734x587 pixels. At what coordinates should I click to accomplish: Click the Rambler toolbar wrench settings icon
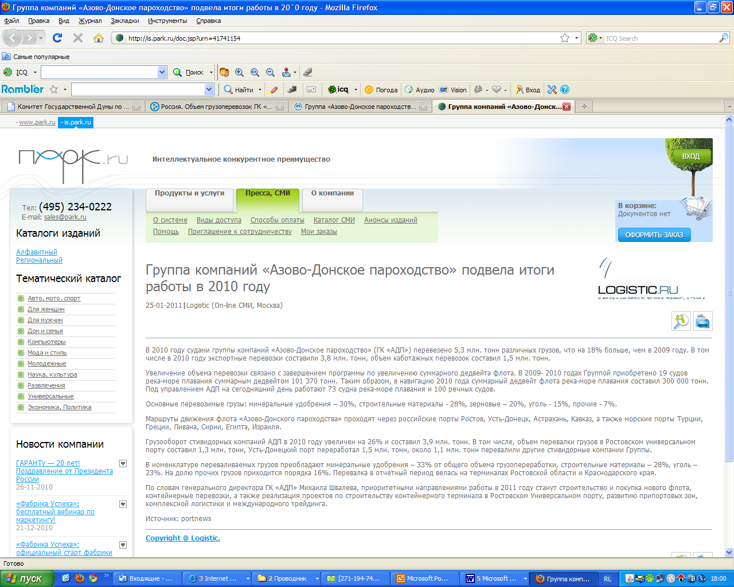[x=552, y=89]
